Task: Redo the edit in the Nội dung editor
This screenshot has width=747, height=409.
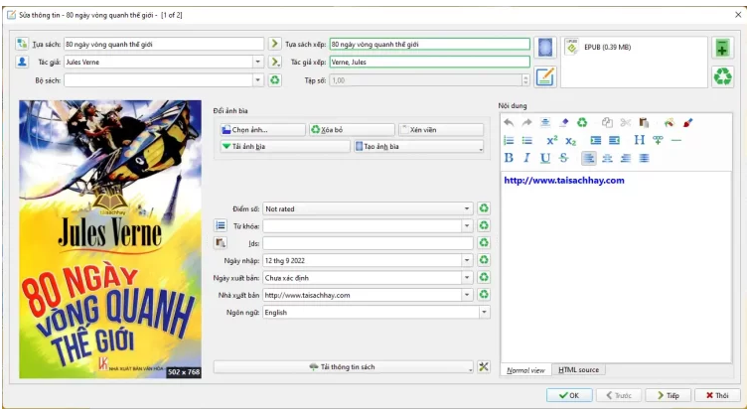Action: click(x=526, y=123)
